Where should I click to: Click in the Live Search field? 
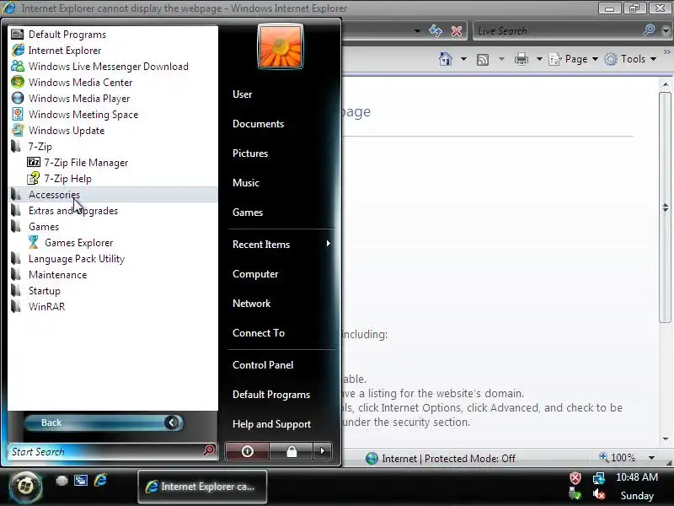pos(557,30)
